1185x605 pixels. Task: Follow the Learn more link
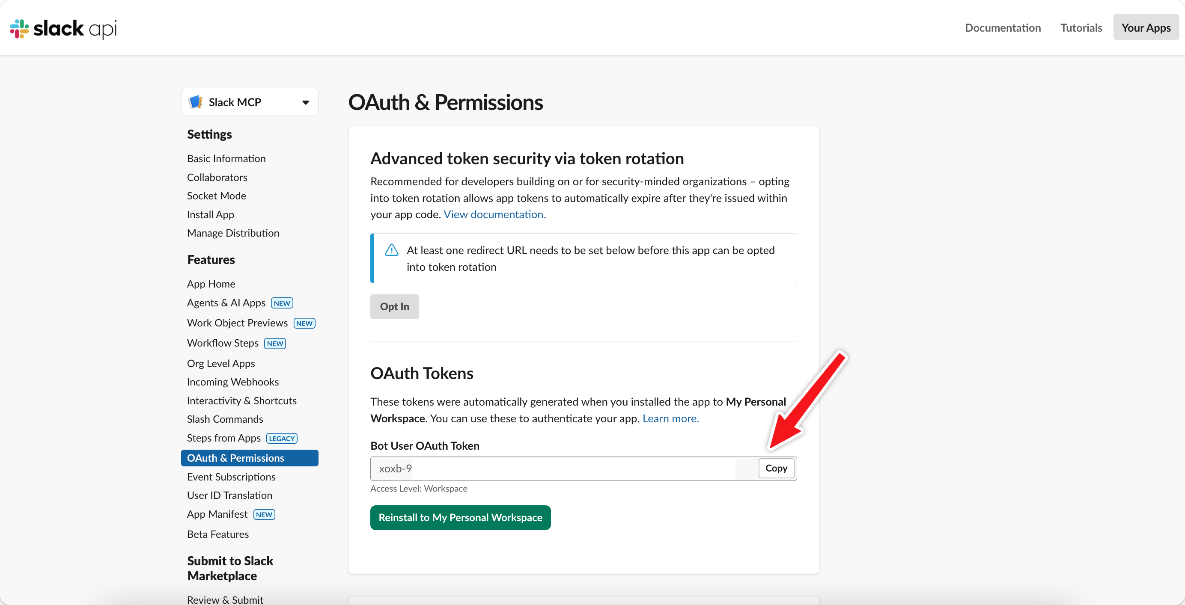(x=670, y=418)
